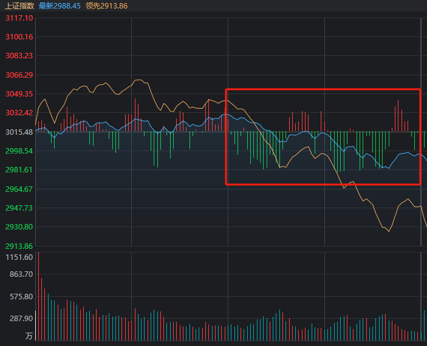Image resolution: width=427 pixels, height=346 pixels.
Task: Click the 3083.23 price axis label
Action: coord(18,56)
